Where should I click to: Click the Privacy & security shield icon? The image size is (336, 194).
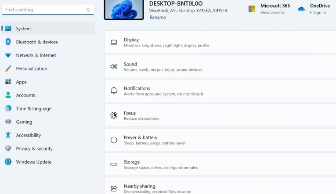[x=8, y=148]
